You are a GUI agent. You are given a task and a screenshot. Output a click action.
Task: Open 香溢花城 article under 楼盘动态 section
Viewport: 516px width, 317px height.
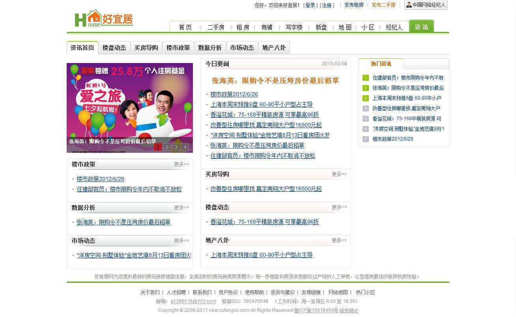265,222
